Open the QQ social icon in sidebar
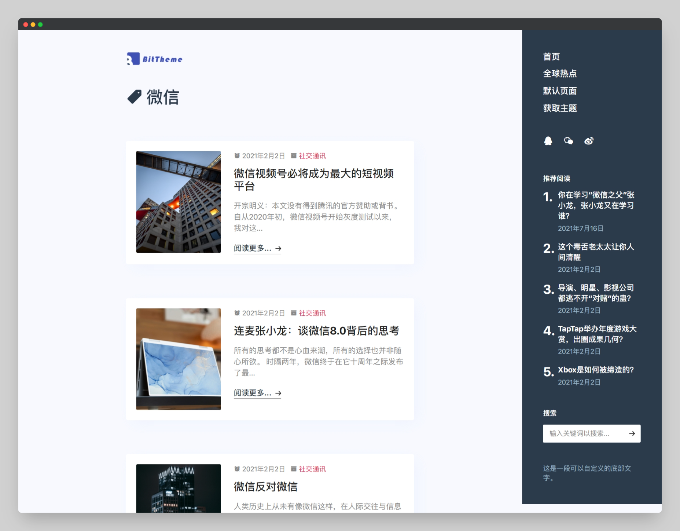This screenshot has height=531, width=680. [548, 141]
